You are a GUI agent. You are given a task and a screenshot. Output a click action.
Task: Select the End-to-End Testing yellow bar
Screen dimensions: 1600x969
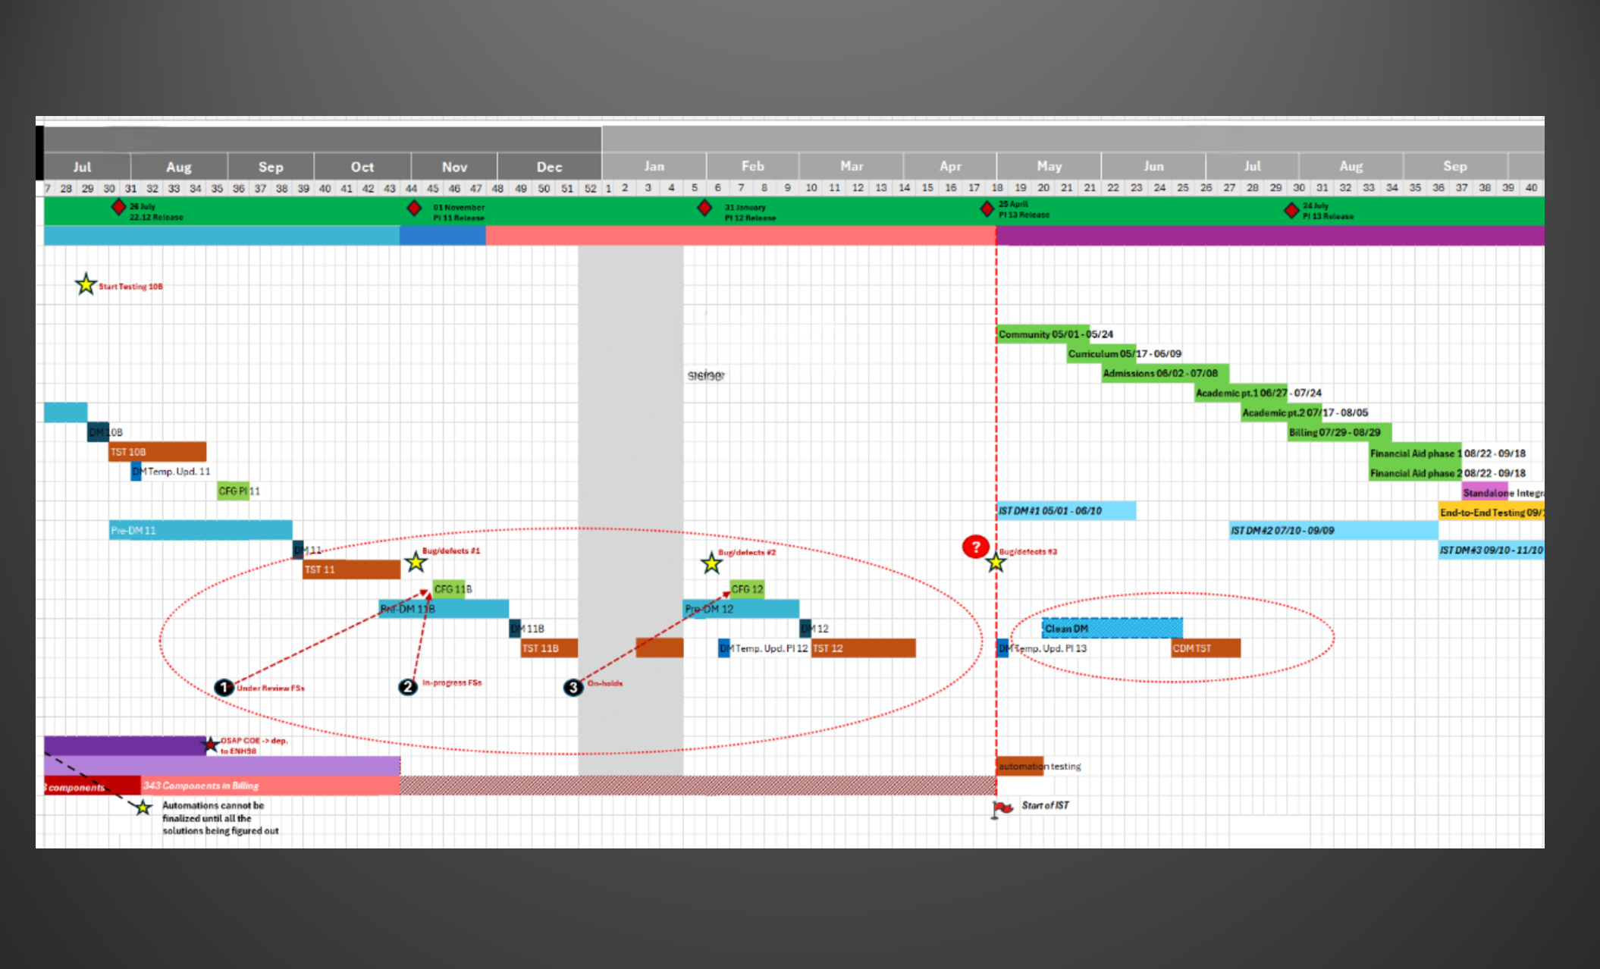click(1492, 512)
